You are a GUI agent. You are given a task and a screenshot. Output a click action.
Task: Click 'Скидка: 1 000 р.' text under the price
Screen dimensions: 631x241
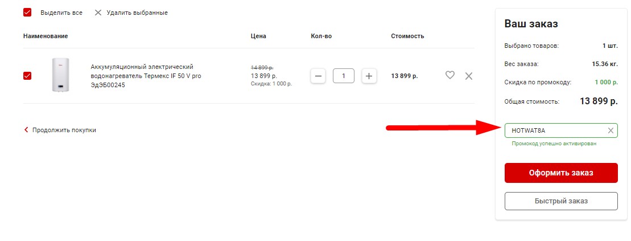pyautogui.click(x=271, y=84)
